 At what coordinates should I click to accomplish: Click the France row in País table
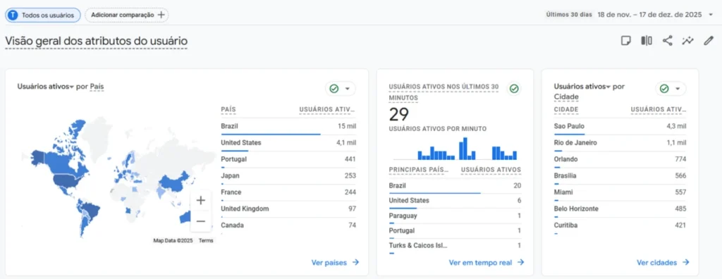click(x=288, y=193)
